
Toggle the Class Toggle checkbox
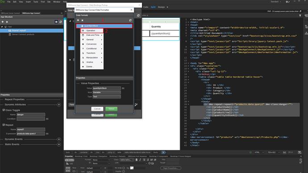pos(4,110)
